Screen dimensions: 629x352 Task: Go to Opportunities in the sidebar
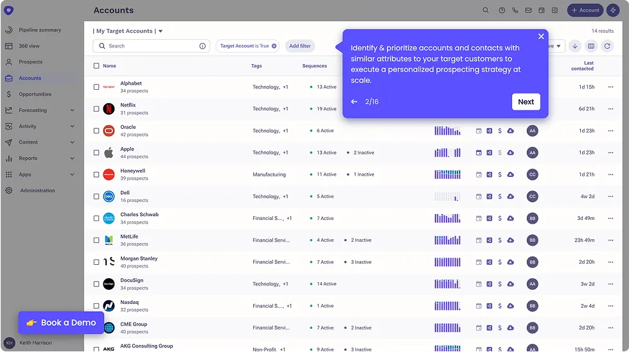tap(35, 94)
